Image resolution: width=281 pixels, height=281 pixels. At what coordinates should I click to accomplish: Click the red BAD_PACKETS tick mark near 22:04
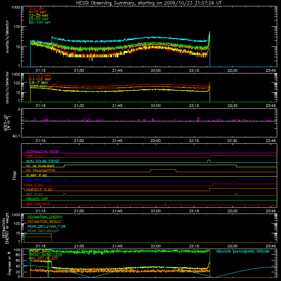coord(165,204)
